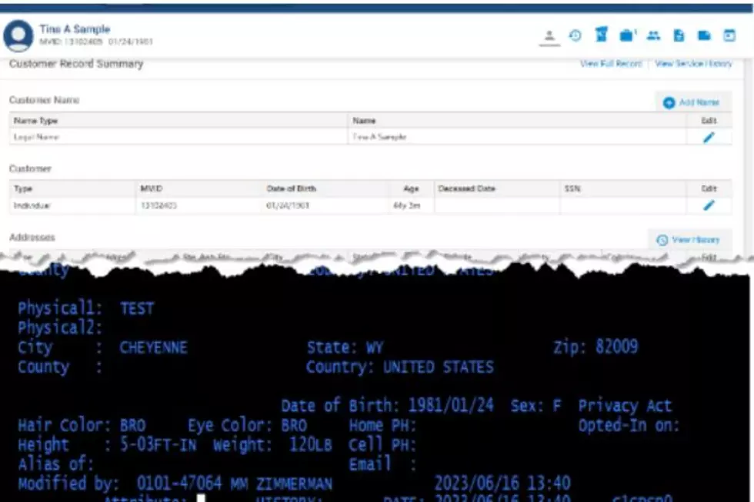Select the Legal Name cell
The image size is (754, 502).
click(178, 137)
